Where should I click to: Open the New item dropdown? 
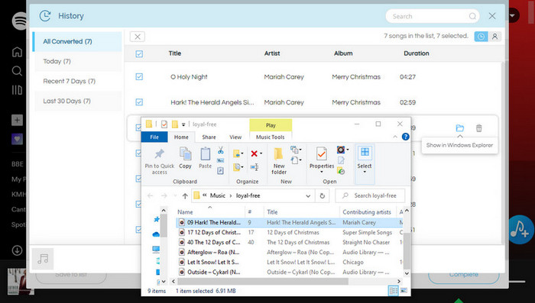[x=296, y=150]
